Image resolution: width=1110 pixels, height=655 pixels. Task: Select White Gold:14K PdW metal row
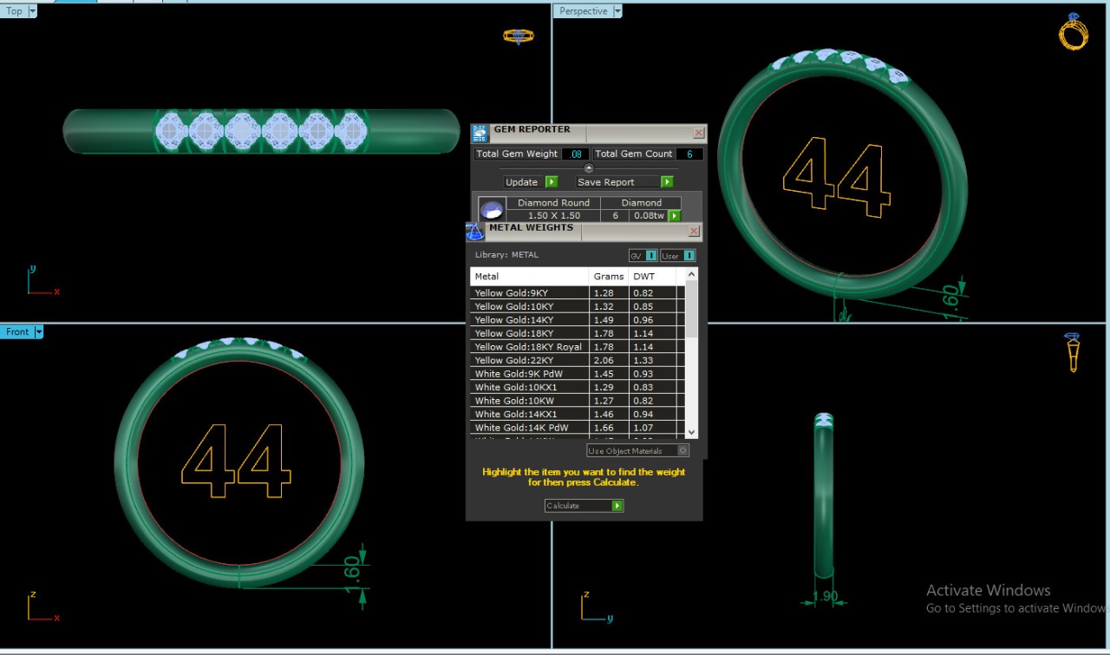pos(529,428)
